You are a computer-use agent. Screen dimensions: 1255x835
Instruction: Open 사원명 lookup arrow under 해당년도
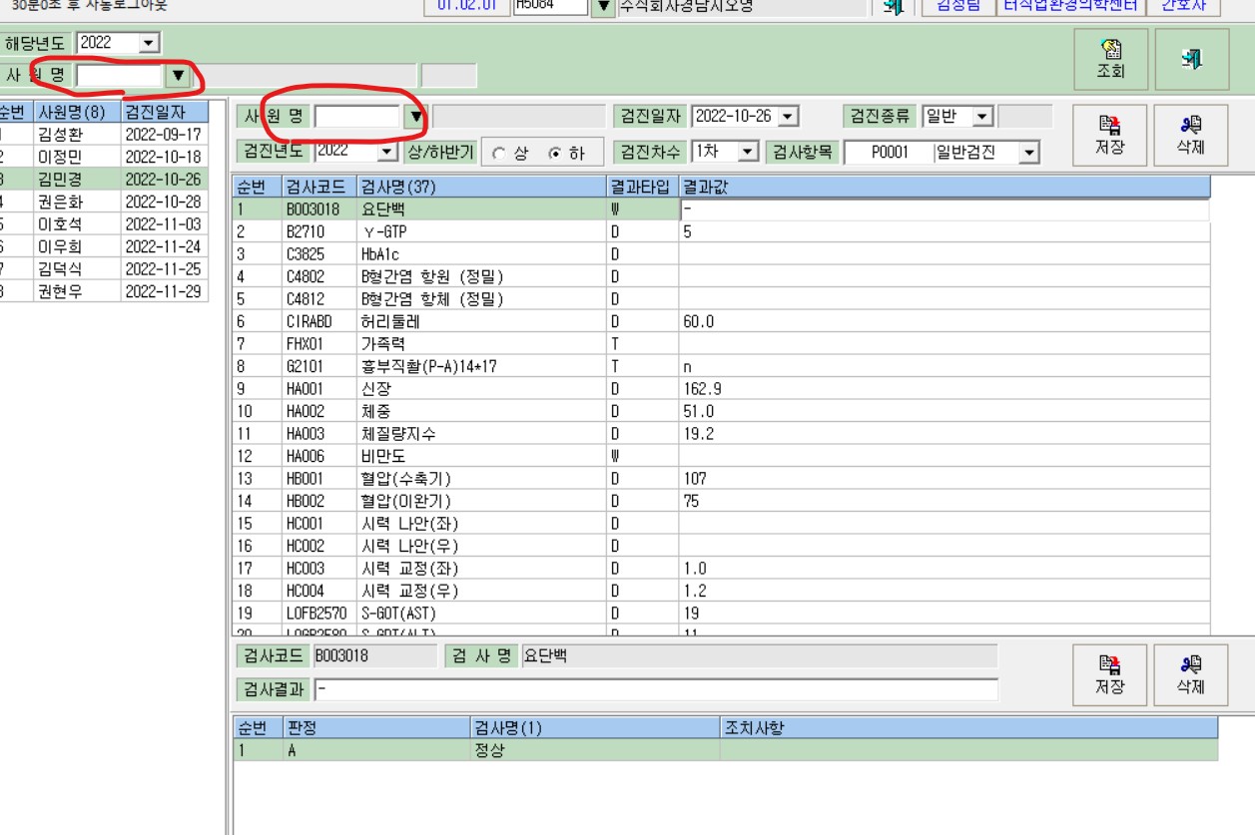coord(178,76)
